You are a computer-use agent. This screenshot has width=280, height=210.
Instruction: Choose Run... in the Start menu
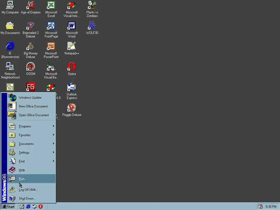(31, 179)
